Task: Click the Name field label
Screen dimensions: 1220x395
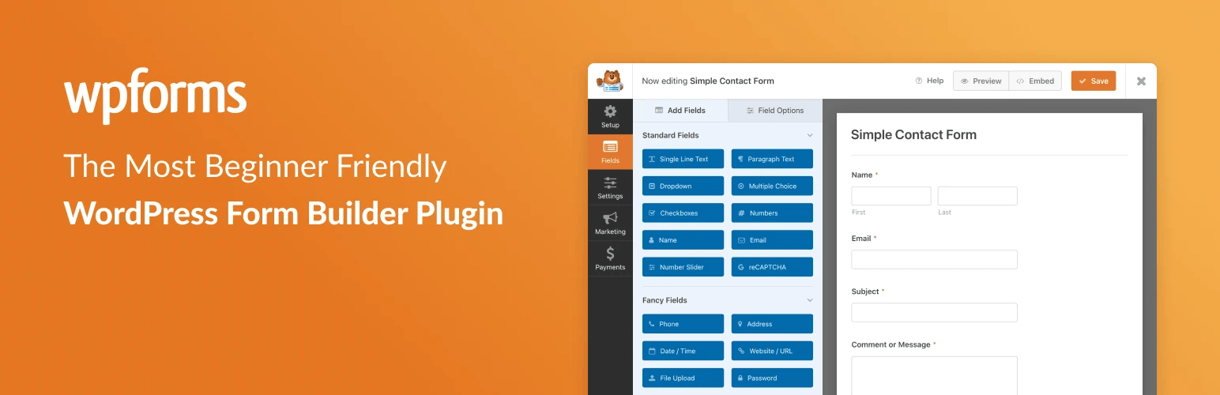Action: tap(862, 175)
